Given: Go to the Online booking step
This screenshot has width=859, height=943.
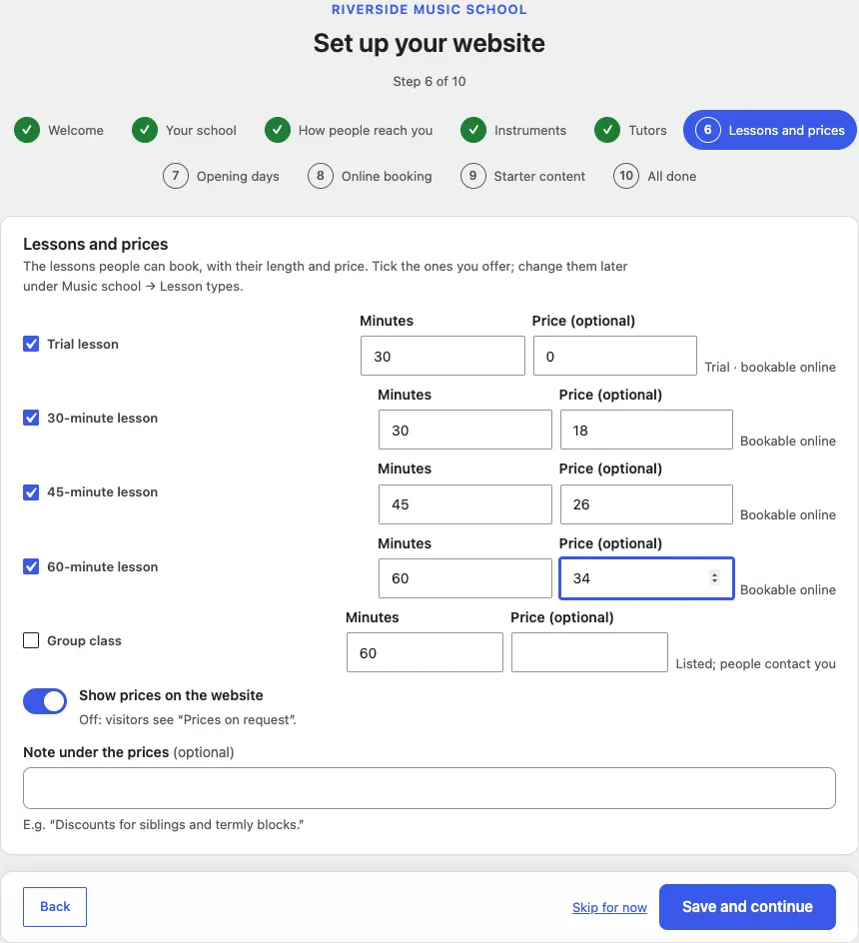Looking at the screenshot, I should coord(370,176).
